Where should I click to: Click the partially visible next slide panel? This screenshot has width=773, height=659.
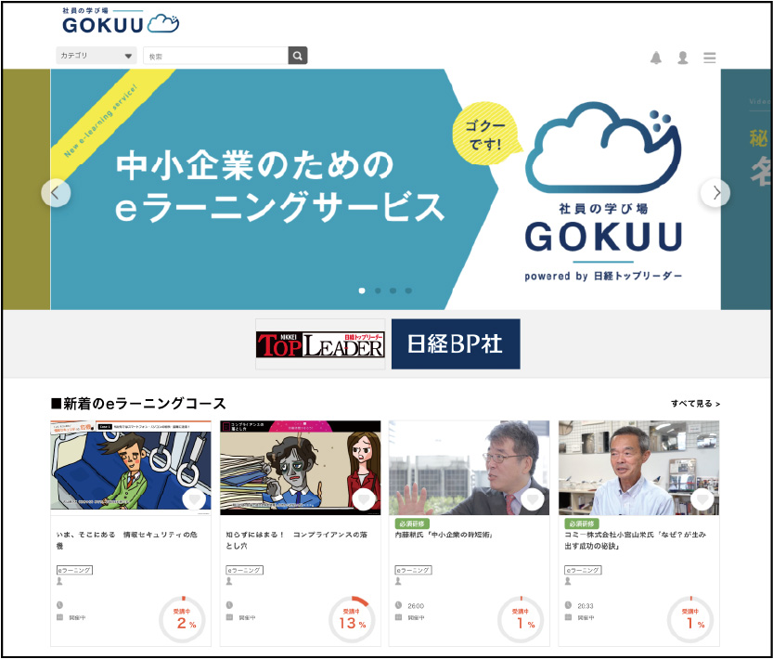tap(746, 189)
